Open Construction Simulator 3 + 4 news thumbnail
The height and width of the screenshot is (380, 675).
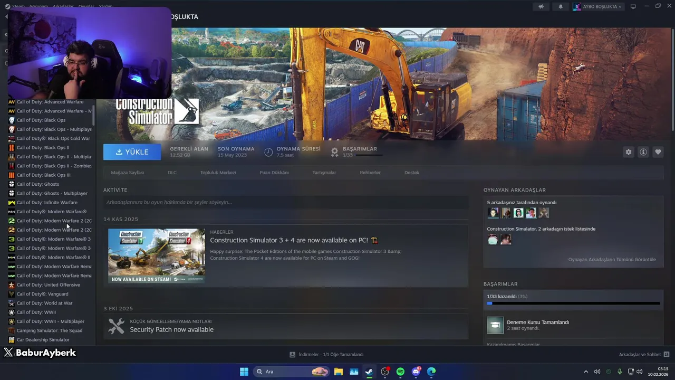point(157,256)
